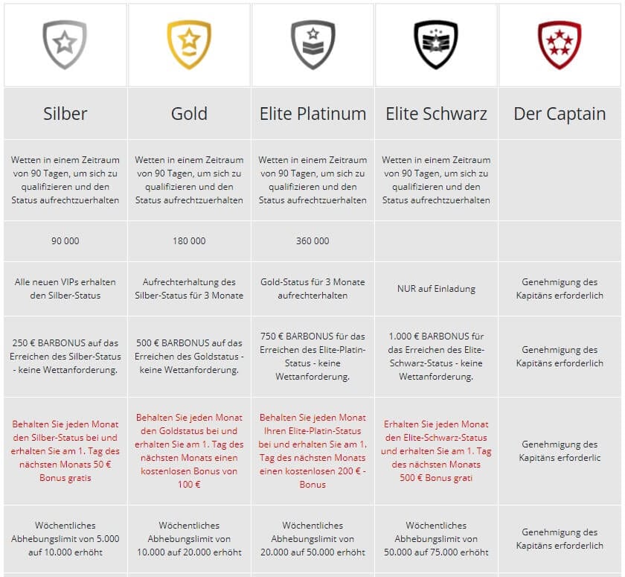Click the 360 000 wager requirement cell
The height and width of the screenshot is (577, 625).
[x=312, y=241]
